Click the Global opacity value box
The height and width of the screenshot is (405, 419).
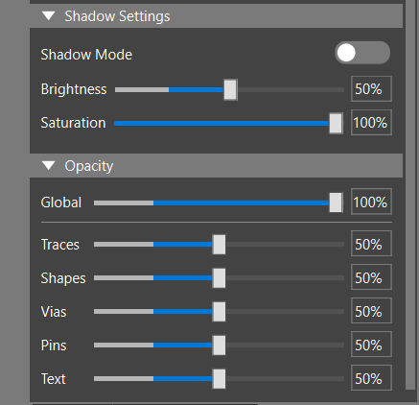[371, 202]
